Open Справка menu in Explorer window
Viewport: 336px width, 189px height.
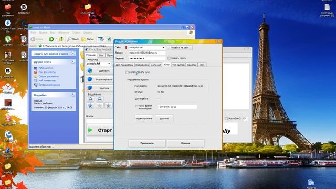point(88,33)
